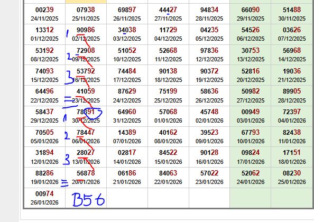
Task: Select the cell with number 44427
Action: tap(168, 14)
